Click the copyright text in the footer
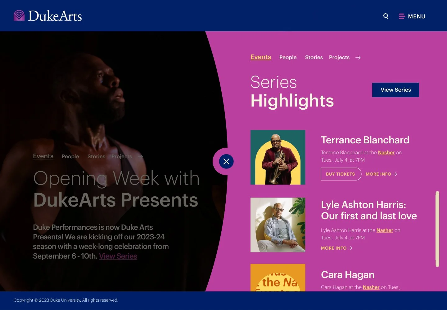Screen dimensions: 447x310 pyautogui.click(x=66, y=300)
